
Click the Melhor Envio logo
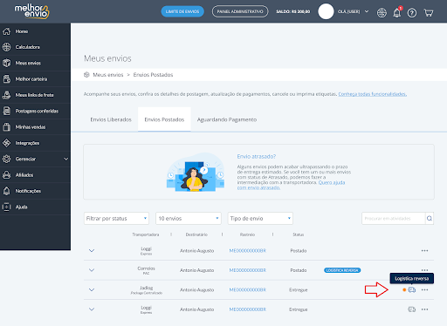pyautogui.click(x=32, y=11)
